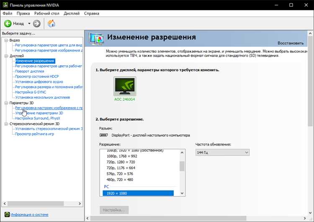Click Восстановить link
This screenshot has width=314, height=222.
point(291,43)
